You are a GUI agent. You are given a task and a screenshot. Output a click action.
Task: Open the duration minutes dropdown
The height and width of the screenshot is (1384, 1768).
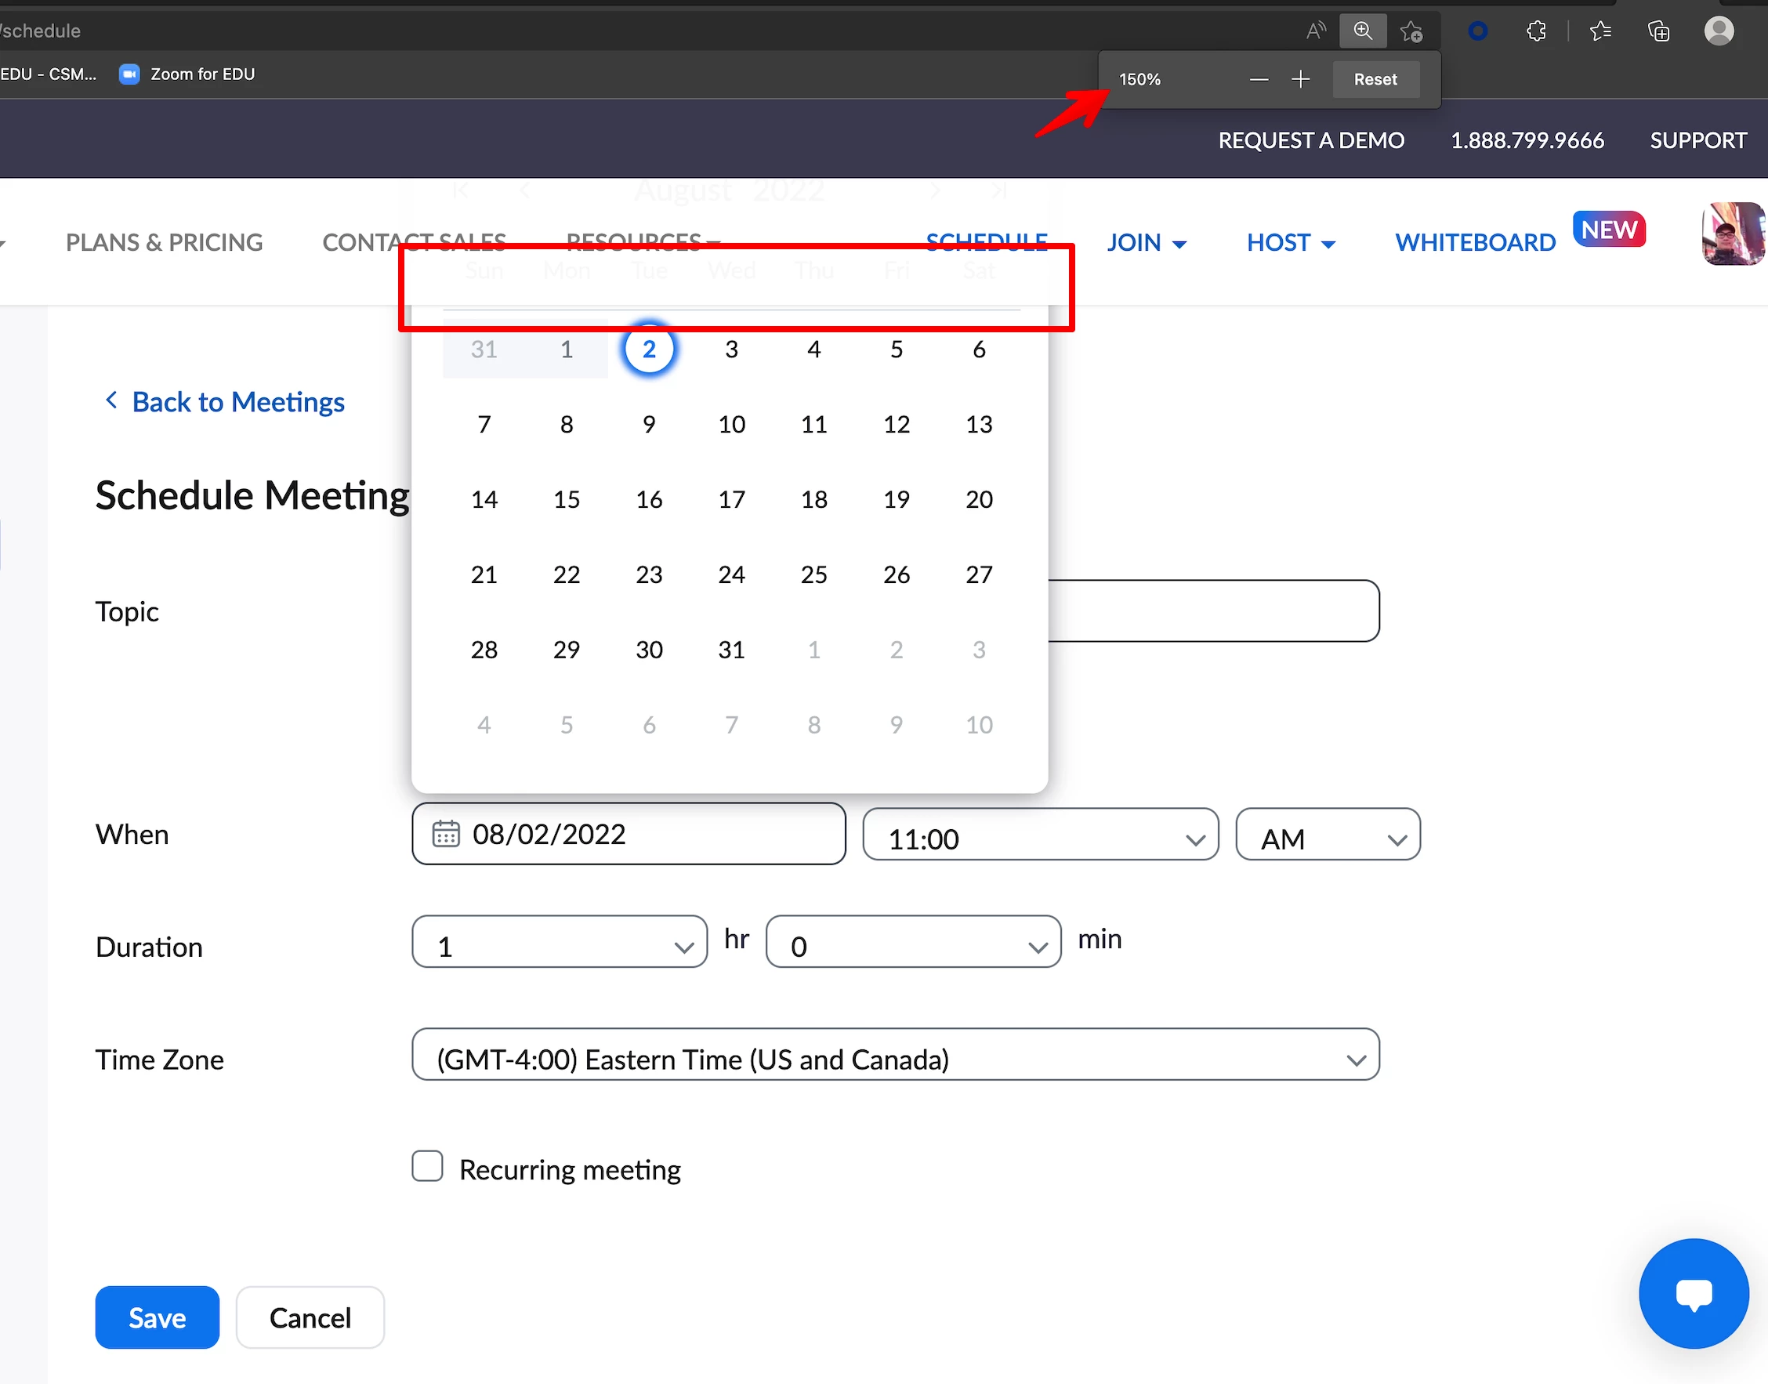(x=912, y=942)
